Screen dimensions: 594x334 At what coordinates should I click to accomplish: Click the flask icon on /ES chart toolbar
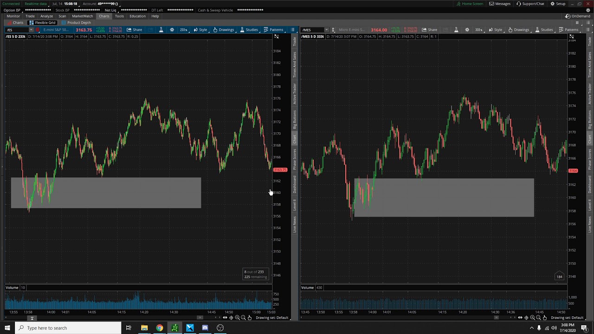161,30
